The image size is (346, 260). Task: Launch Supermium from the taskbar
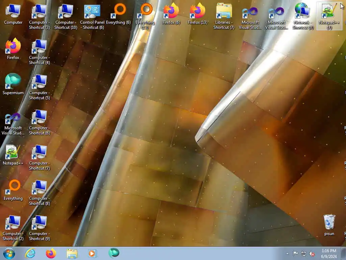114,253
